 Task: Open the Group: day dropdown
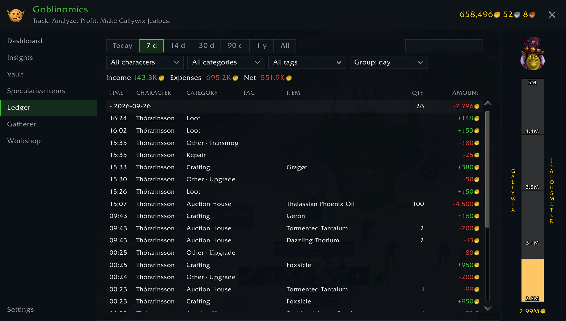389,62
